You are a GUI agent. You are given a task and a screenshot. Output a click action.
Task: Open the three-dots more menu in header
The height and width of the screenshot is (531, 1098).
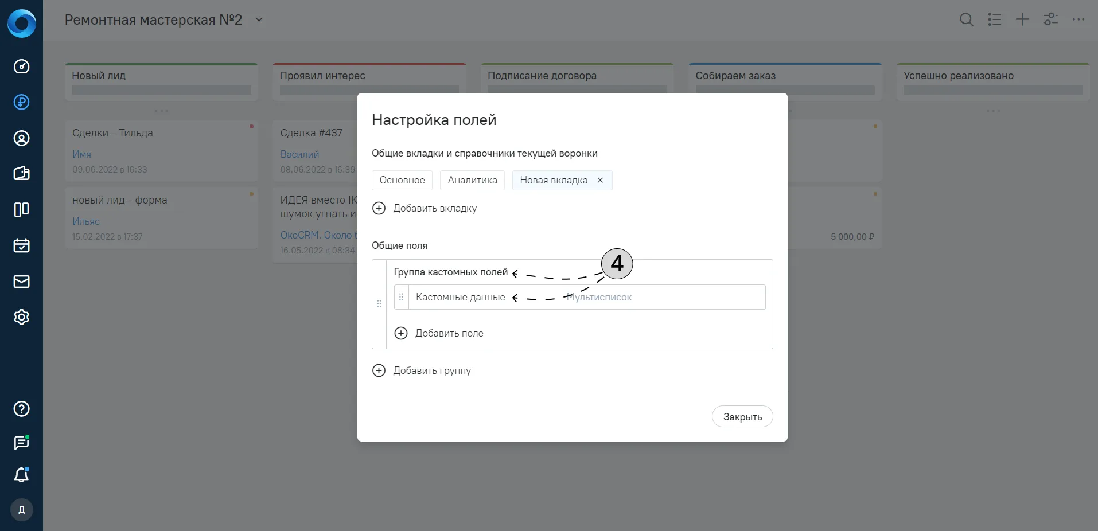(x=1078, y=20)
